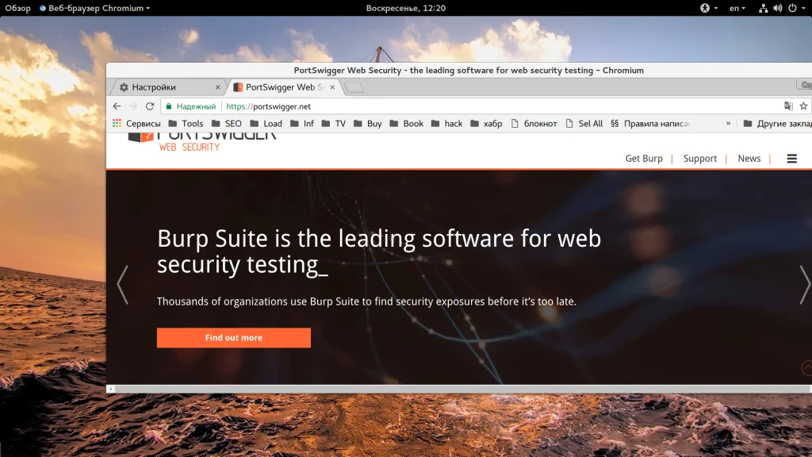Open the SEO bookmark folder
Image resolution: width=812 pixels, height=457 pixels.
pyautogui.click(x=227, y=123)
